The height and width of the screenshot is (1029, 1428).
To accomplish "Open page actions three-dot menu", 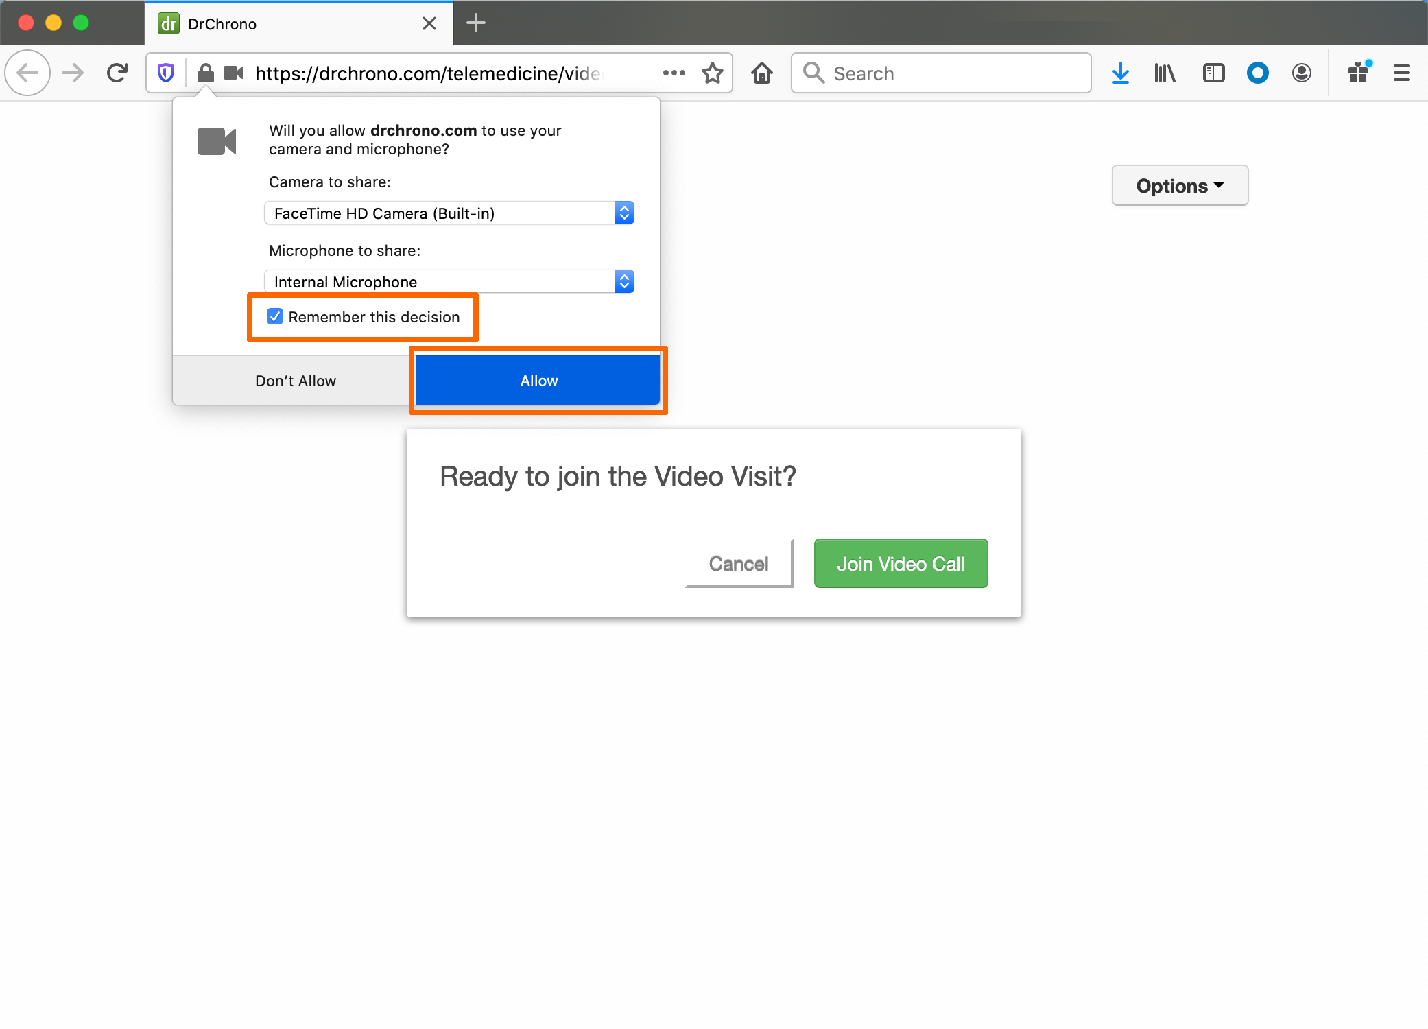I will (x=674, y=73).
